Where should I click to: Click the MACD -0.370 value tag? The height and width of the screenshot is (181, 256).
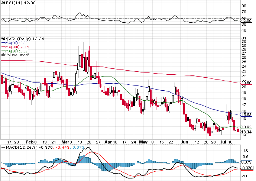(x=246, y=168)
